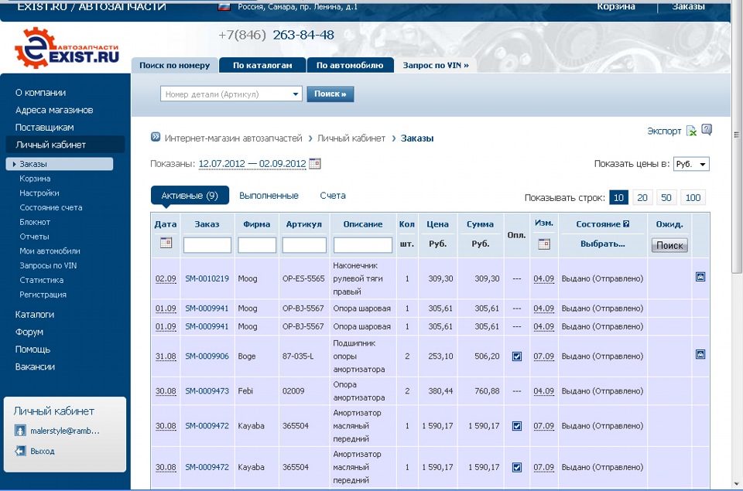Focus the Фирма filter input field
The width and height of the screenshot is (743, 491).
257,245
